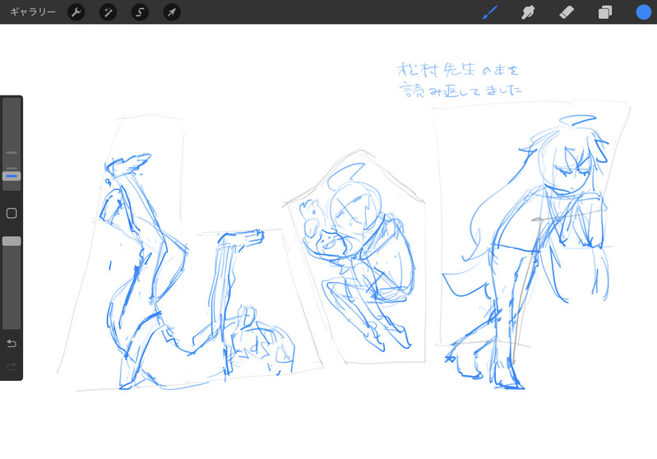Tap the square modify button in sidebar
The image size is (657, 459).
[12, 213]
